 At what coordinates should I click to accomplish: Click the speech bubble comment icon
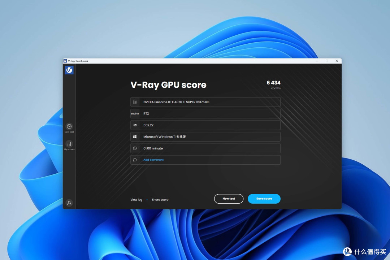(135, 160)
